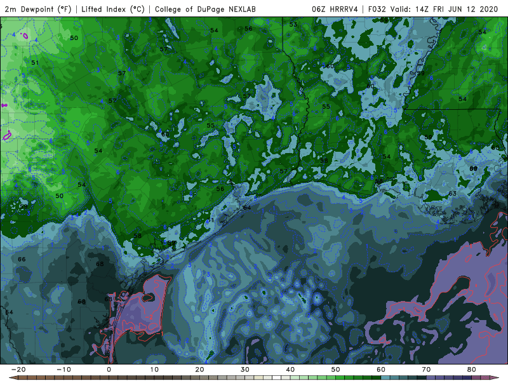Click the colorbar label reading "60"
The height and width of the screenshot is (381, 508).
click(381, 370)
